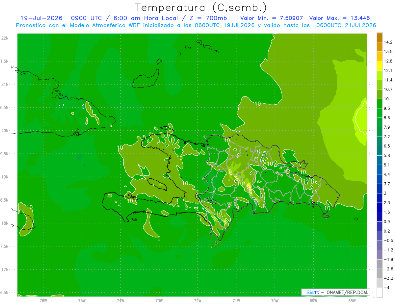Pick the lime swatch between 11.4 and 12.1
Screen dimensions: 395x305
(x=380, y=75)
